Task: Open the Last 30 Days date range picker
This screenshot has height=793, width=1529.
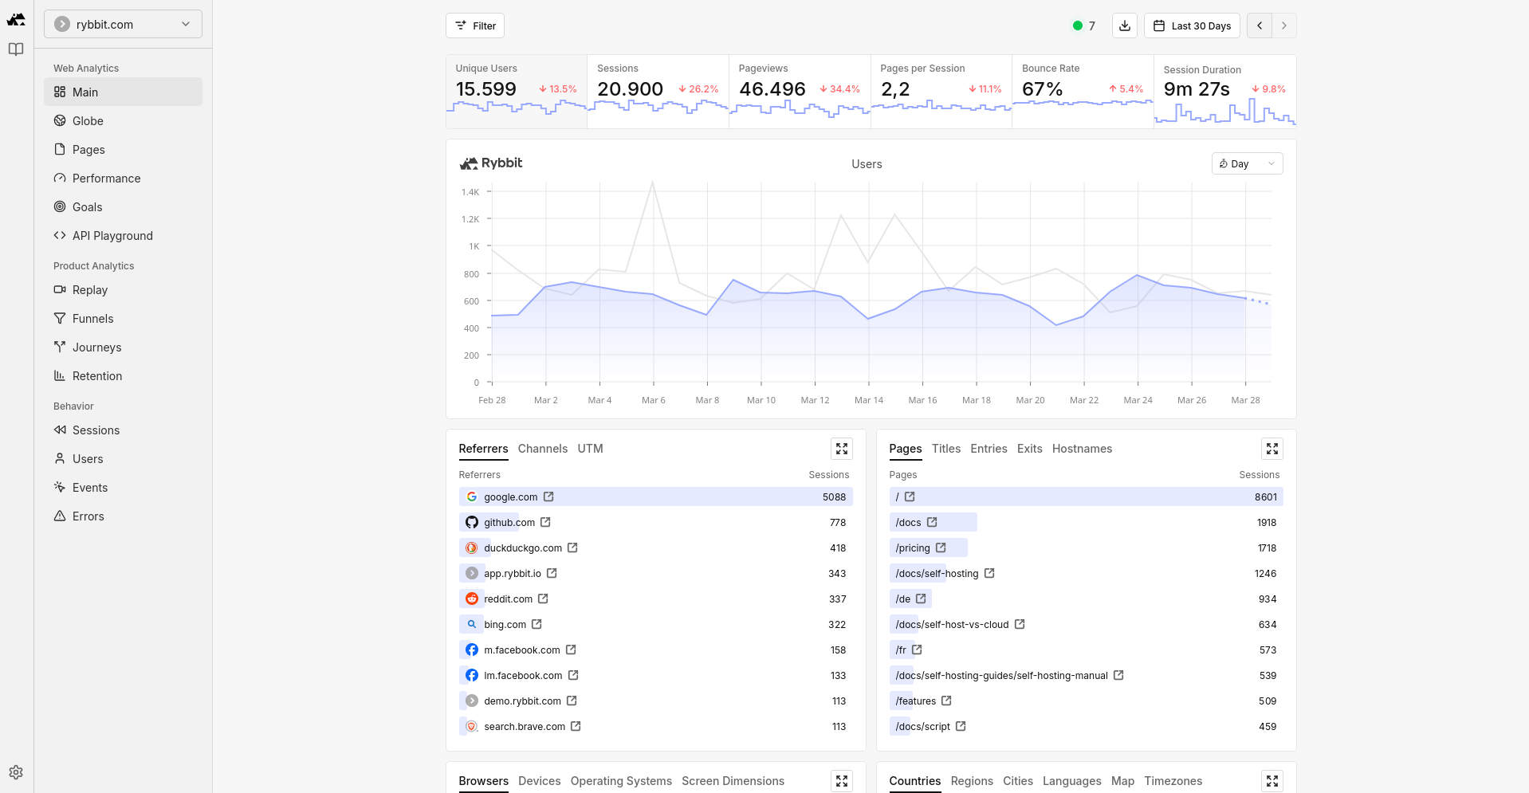Action: [x=1191, y=25]
